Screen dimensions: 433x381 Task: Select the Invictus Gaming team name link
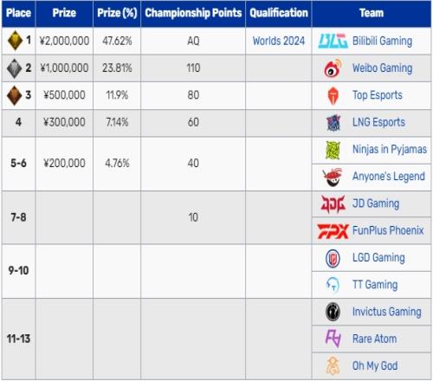tap(387, 312)
